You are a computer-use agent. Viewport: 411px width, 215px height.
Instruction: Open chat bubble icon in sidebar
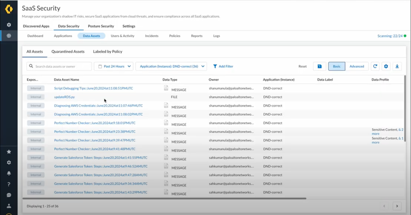click(x=9, y=195)
